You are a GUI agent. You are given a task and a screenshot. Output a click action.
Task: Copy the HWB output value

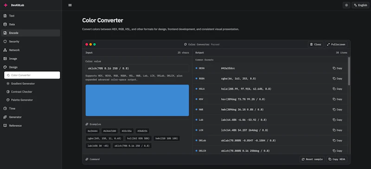point(338,109)
